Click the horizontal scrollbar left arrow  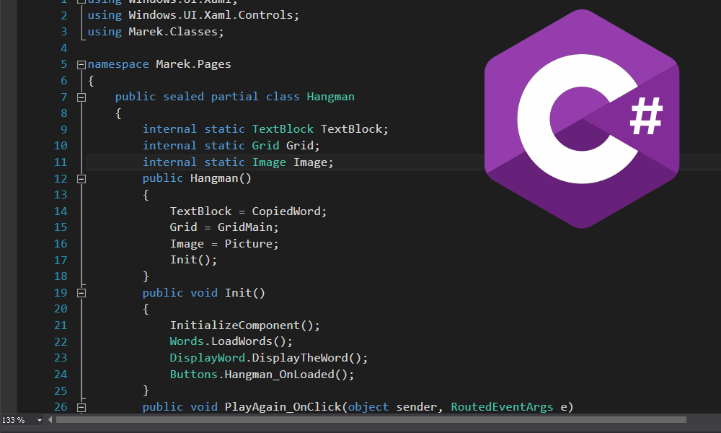[x=50, y=420]
